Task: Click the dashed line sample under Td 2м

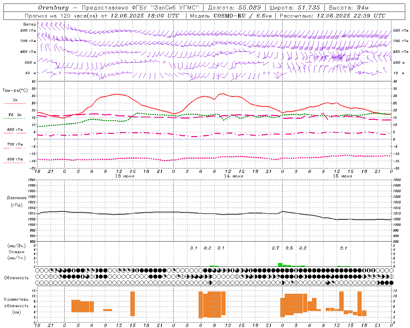Action: [15, 118]
